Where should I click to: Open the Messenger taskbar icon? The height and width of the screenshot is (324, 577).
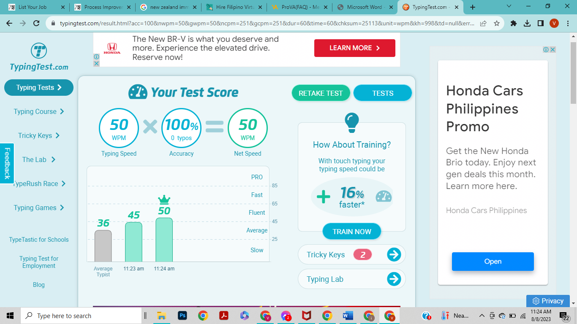point(286,316)
